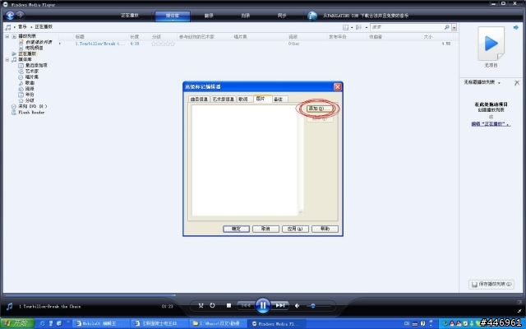This screenshot has height=329, width=526.
Task: Select 唱片集 in library tree
Action: tap(32, 76)
